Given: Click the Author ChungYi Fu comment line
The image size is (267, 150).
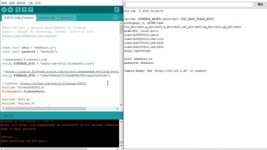Looking at the screenshot, I should (x=48, y=32).
